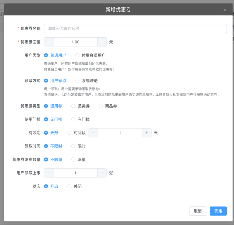Select the 付费会员用户 radio option
This screenshot has width=234, height=225.
pos(90,55)
